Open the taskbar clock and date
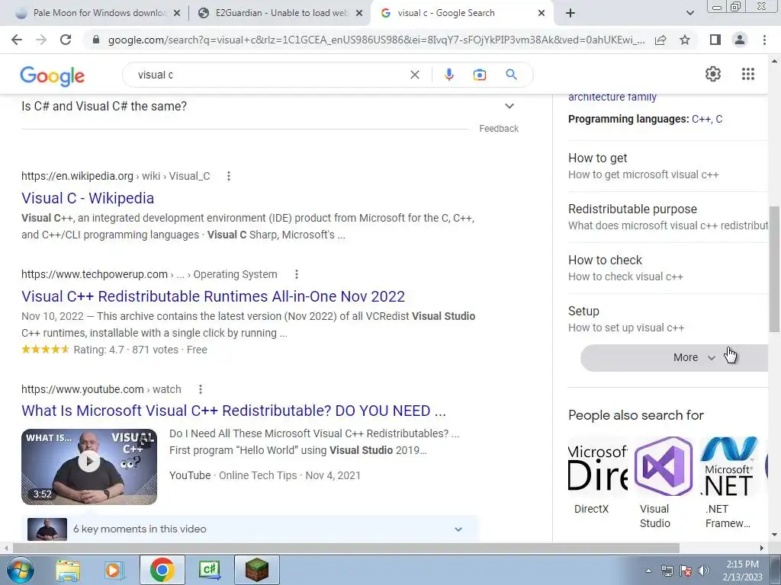The height and width of the screenshot is (585, 781). coord(742,571)
